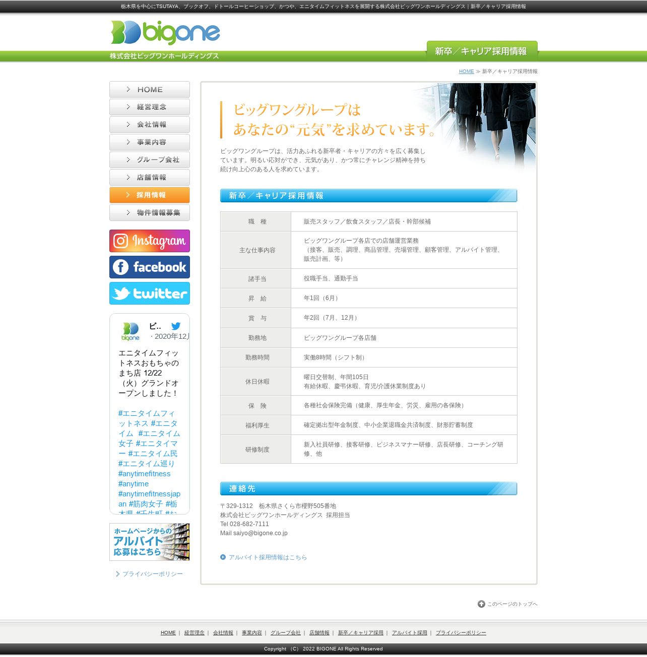Click 店舗情報 in the footer navigation
This screenshot has width=647, height=657.
(319, 633)
